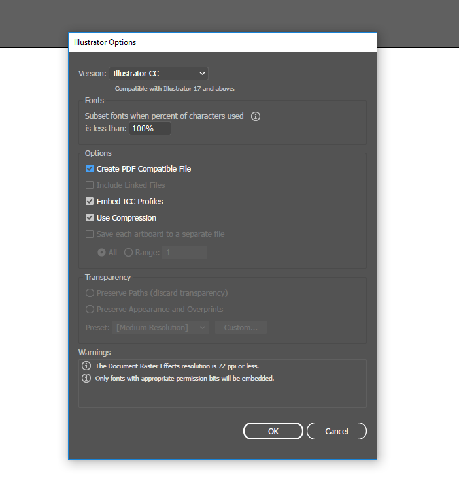Toggle the Include Linked Files checkbox
The width and height of the screenshot is (459, 495).
point(90,185)
